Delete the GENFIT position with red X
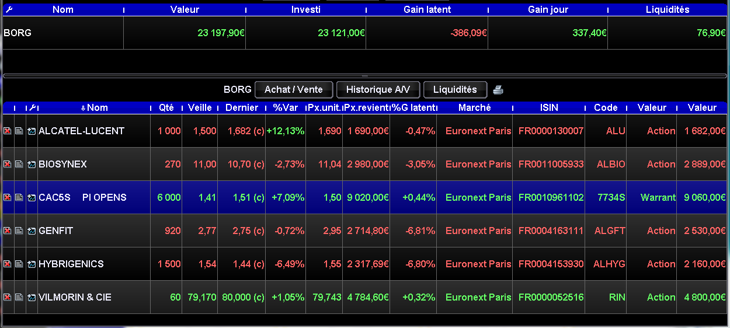 pyautogui.click(x=8, y=231)
